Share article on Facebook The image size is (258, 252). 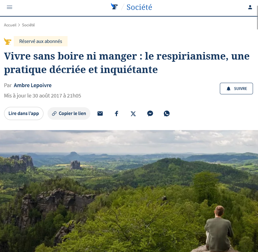point(117,113)
